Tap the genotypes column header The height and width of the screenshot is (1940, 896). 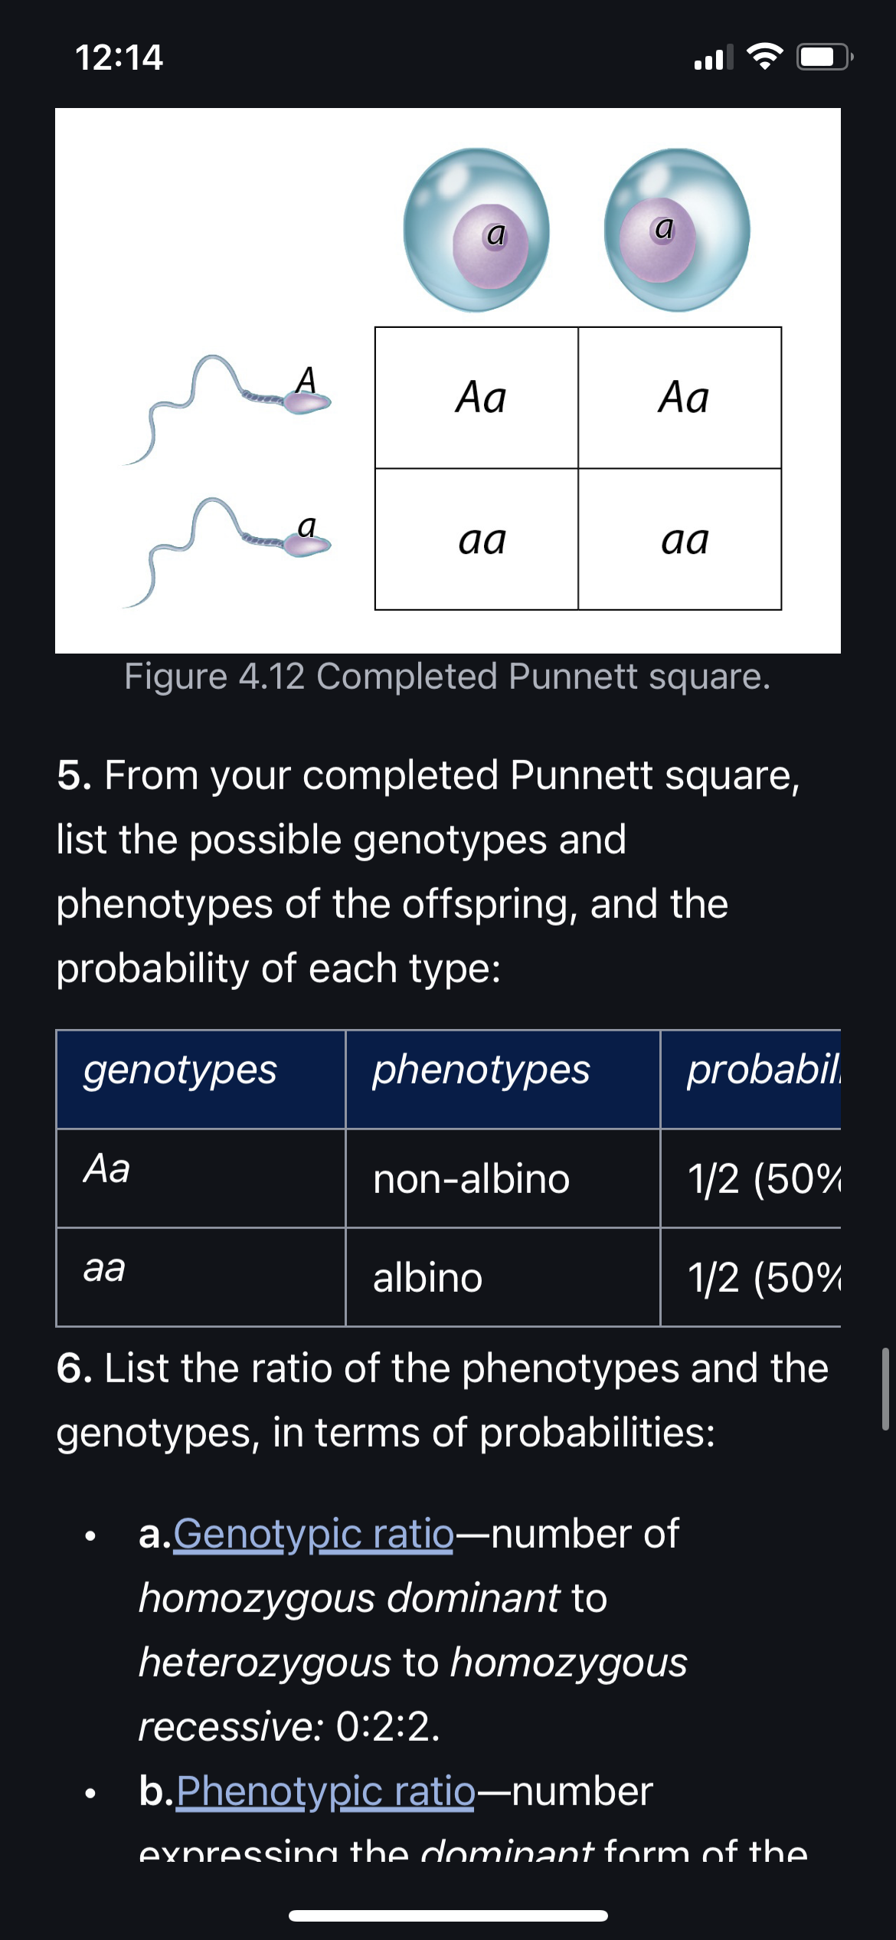click(201, 1079)
